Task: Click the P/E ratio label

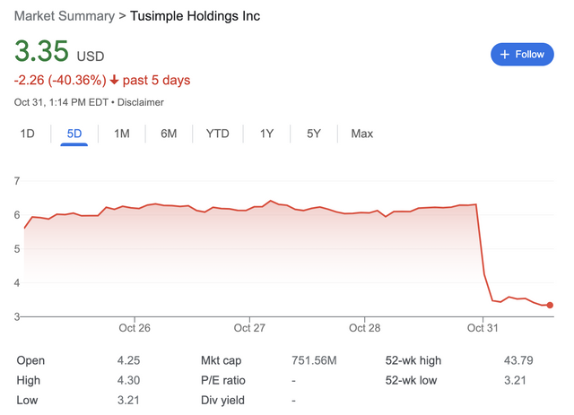Action: click(223, 380)
